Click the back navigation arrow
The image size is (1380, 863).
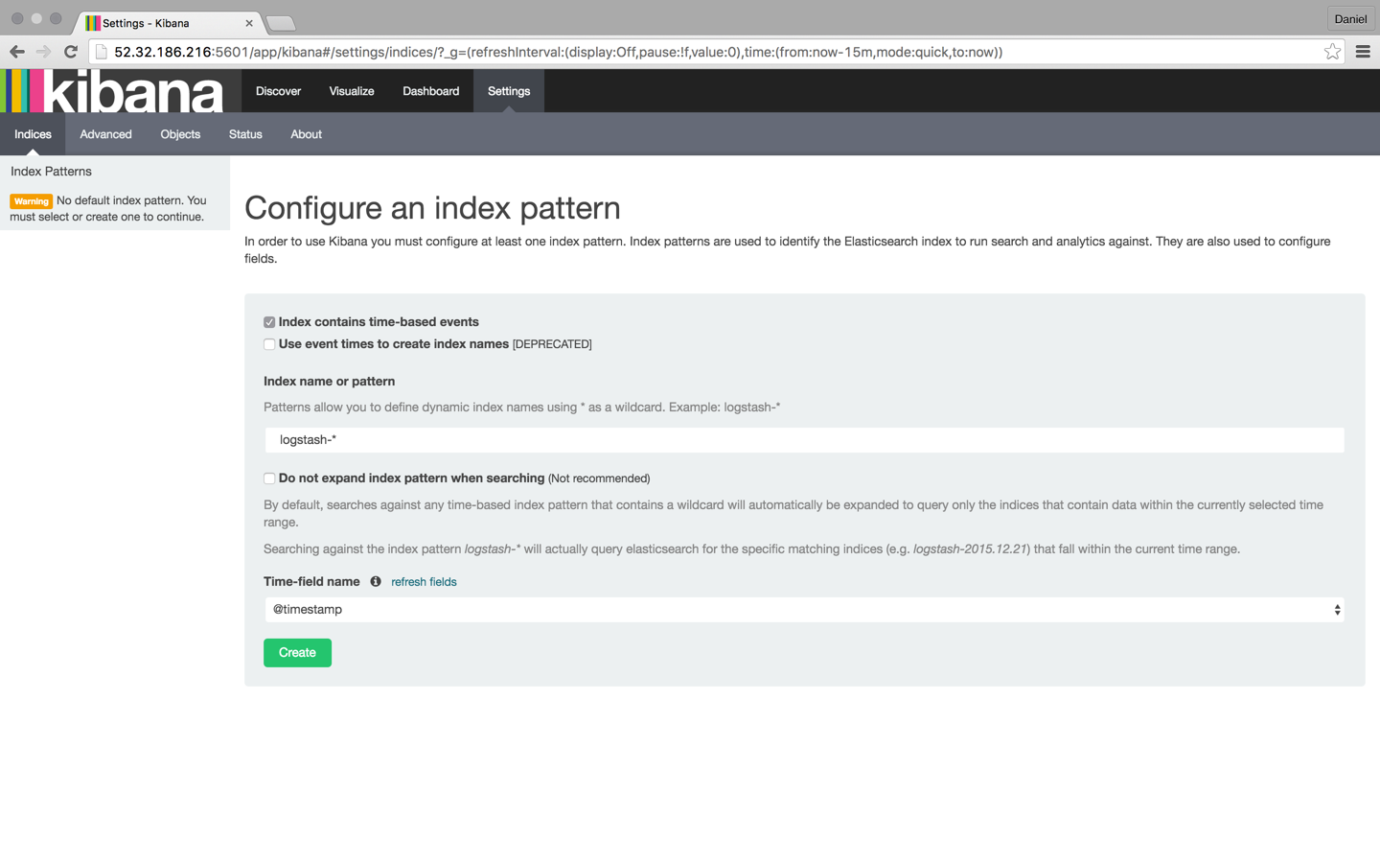pyautogui.click(x=16, y=51)
